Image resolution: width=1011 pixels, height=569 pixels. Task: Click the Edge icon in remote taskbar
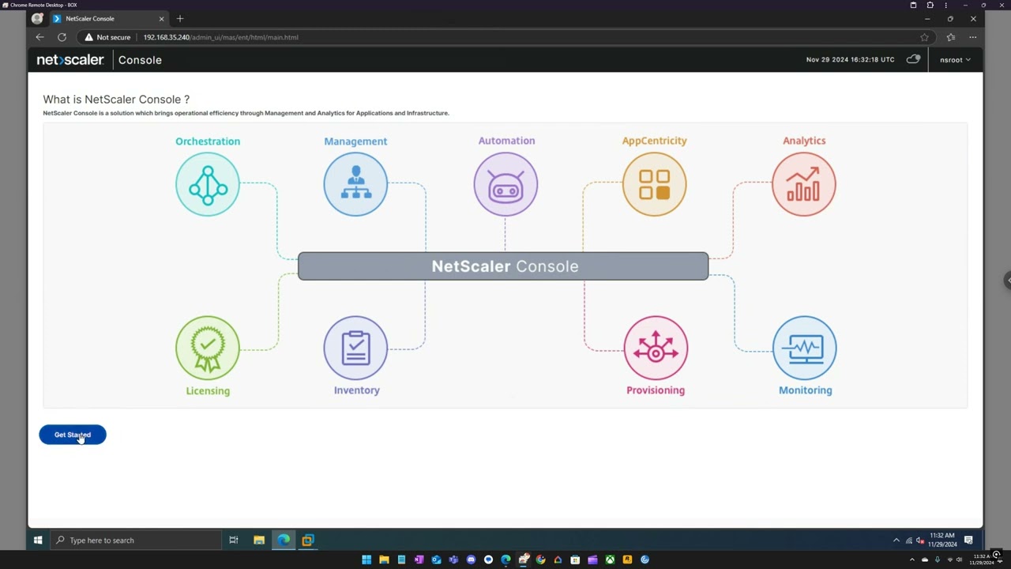click(284, 541)
